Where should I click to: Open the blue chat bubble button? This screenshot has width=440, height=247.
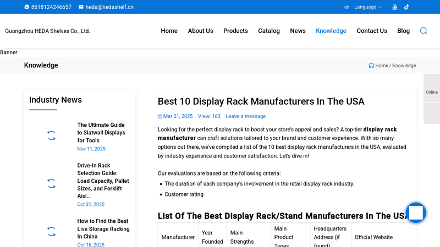[x=416, y=212]
